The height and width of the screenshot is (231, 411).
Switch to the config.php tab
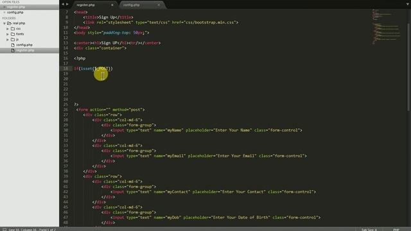(132, 5)
